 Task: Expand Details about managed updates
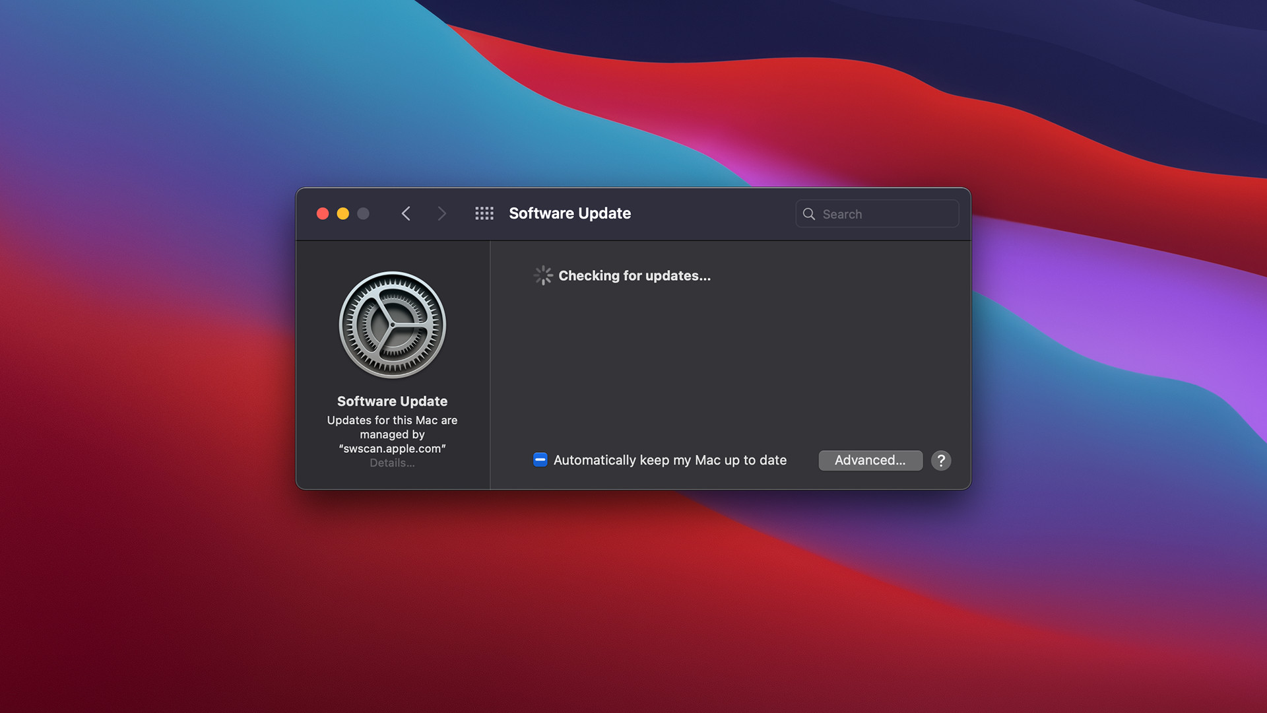391,462
